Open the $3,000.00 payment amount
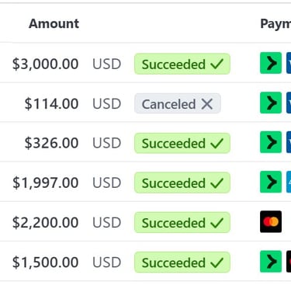The image size is (291, 285). pyautogui.click(x=46, y=64)
